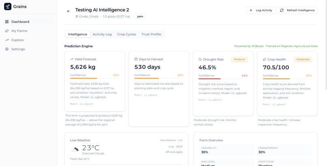The height and width of the screenshot is (166, 327).
Task: Open the Dashboard menu item
Action: point(28,22)
